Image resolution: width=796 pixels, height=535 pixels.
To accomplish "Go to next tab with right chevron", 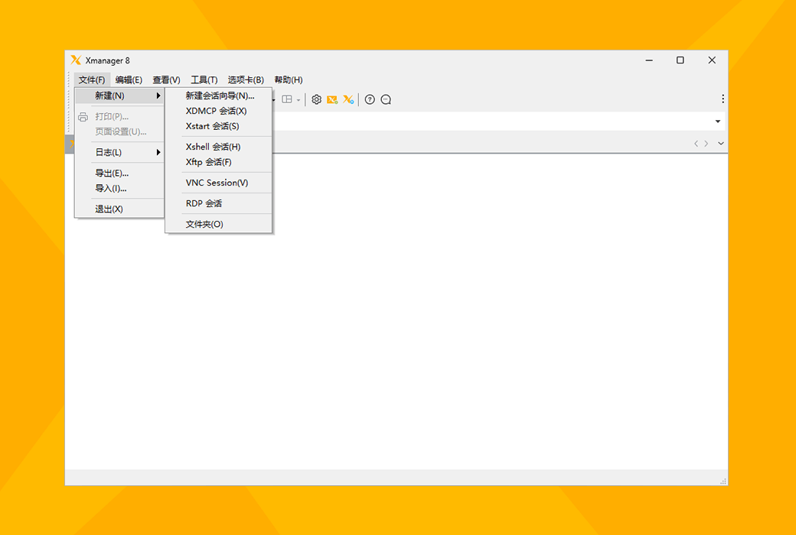I will click(706, 144).
